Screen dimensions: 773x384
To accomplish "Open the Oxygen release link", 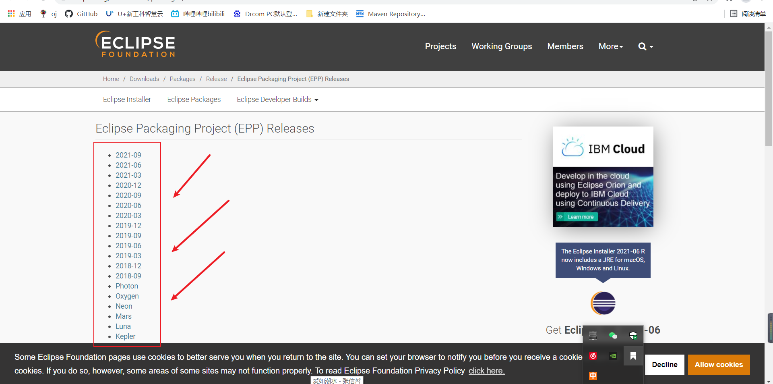I will click(127, 296).
